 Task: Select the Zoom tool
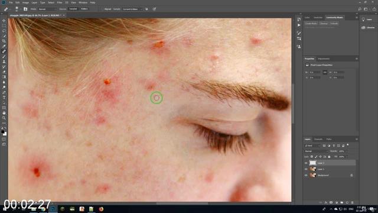click(x=4, y=118)
